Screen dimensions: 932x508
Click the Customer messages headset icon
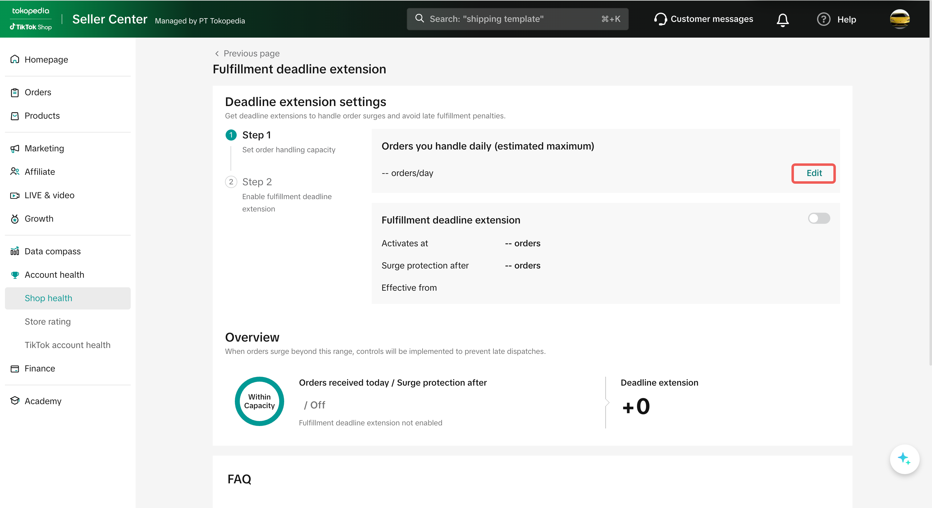point(660,19)
